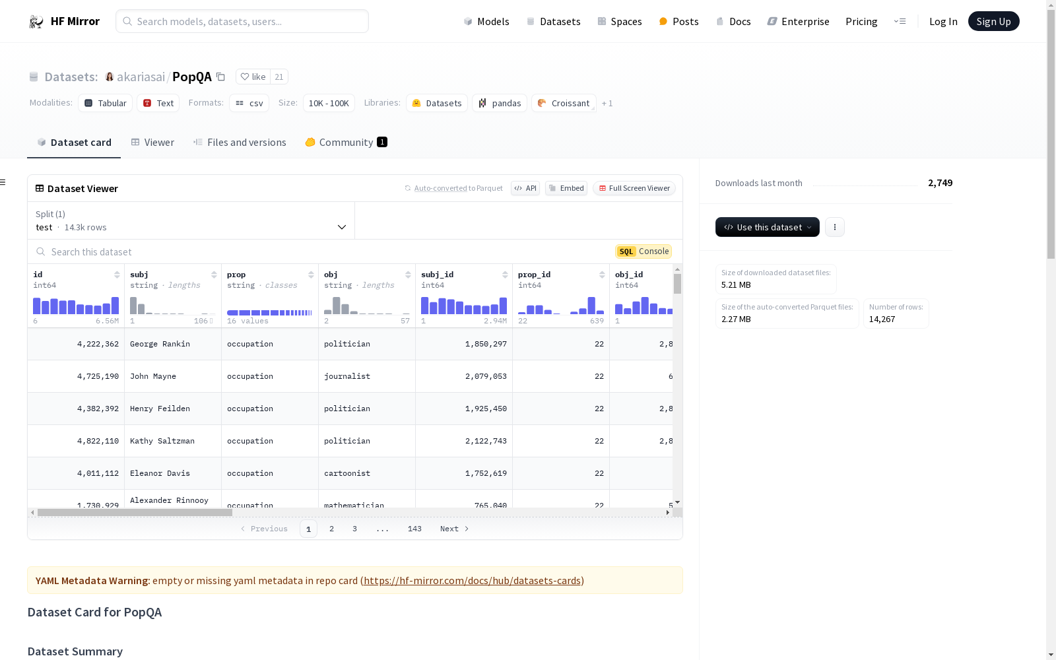Filter by Tabular modality tag
The image size is (1056, 660).
tap(106, 103)
